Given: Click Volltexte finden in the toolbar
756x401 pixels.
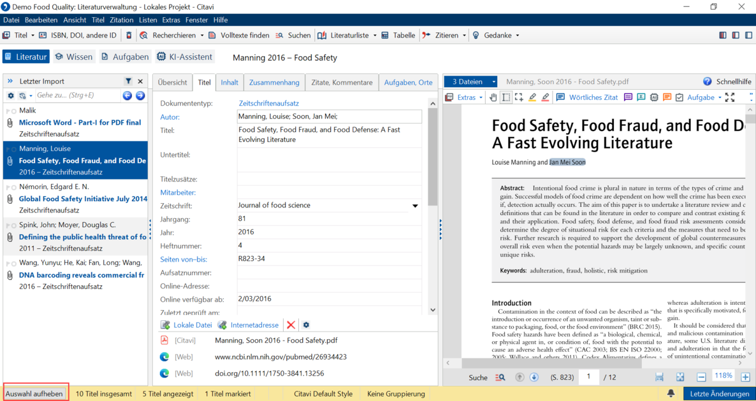Looking at the screenshot, I should tap(238, 35).
